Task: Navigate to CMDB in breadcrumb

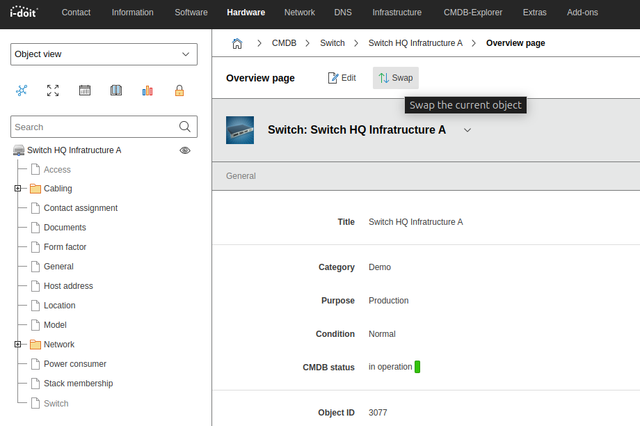Action: tap(284, 43)
